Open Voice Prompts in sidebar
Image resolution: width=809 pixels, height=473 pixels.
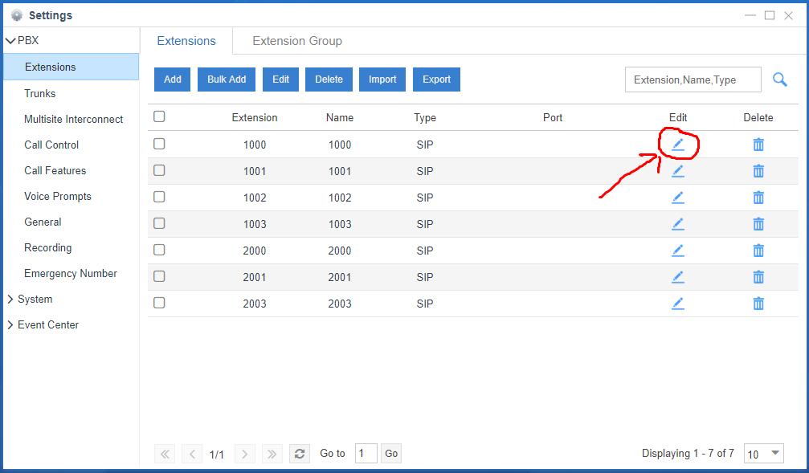coord(57,197)
